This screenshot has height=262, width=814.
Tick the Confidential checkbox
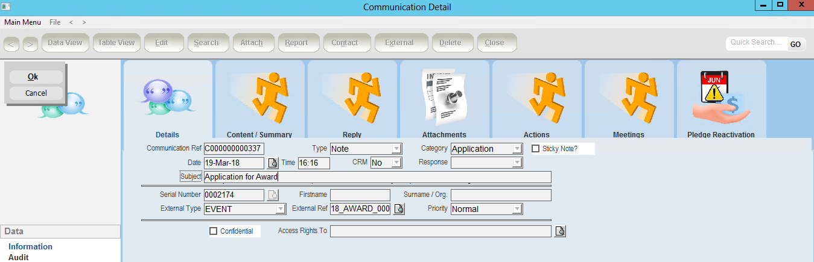[213, 231]
